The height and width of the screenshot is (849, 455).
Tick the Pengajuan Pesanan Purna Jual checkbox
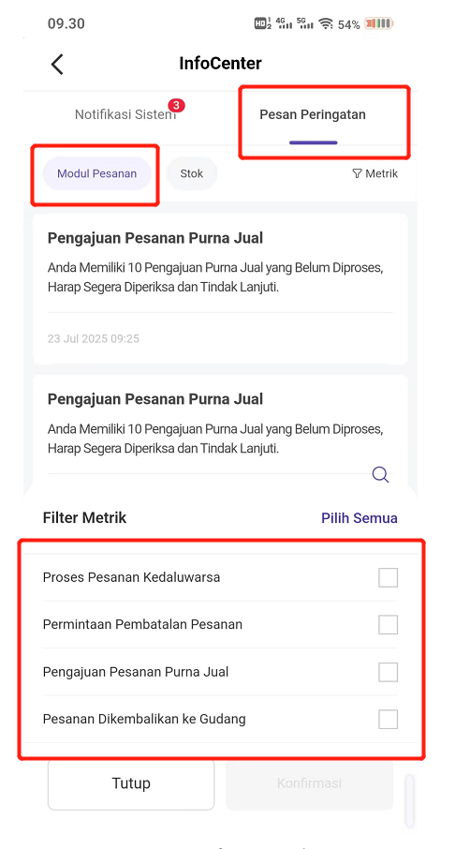388,672
